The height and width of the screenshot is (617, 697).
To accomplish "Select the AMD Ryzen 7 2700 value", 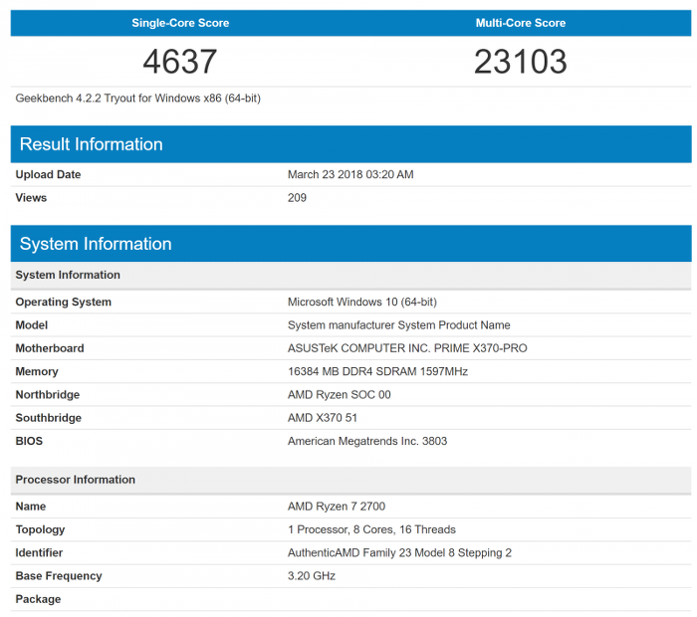I will (337, 507).
